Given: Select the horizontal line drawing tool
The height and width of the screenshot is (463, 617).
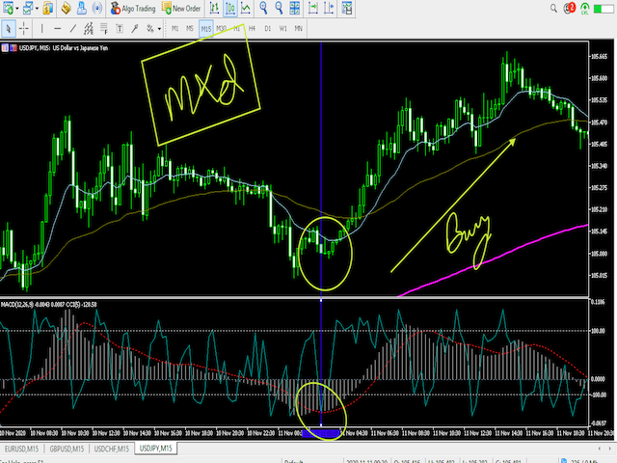Looking at the screenshot, I should click(x=59, y=29).
